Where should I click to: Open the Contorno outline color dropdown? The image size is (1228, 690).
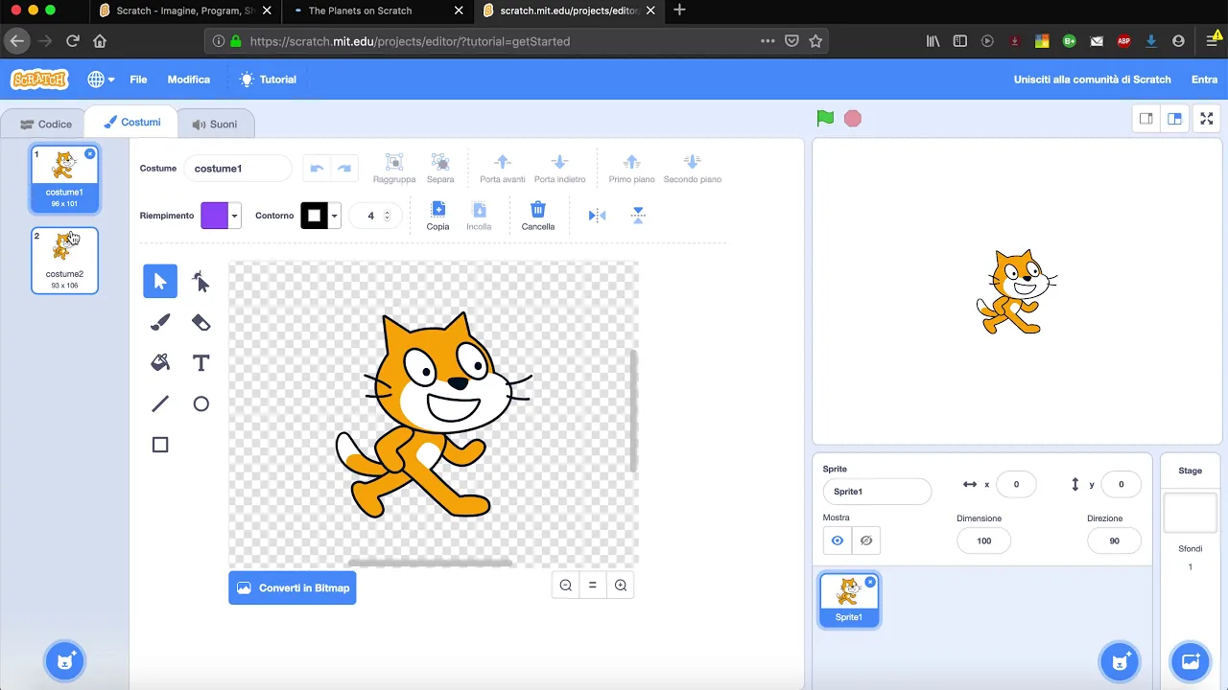coord(334,216)
